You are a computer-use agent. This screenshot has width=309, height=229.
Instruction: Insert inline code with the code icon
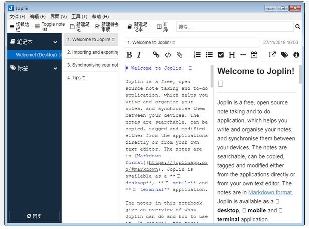pyautogui.click(x=168, y=55)
